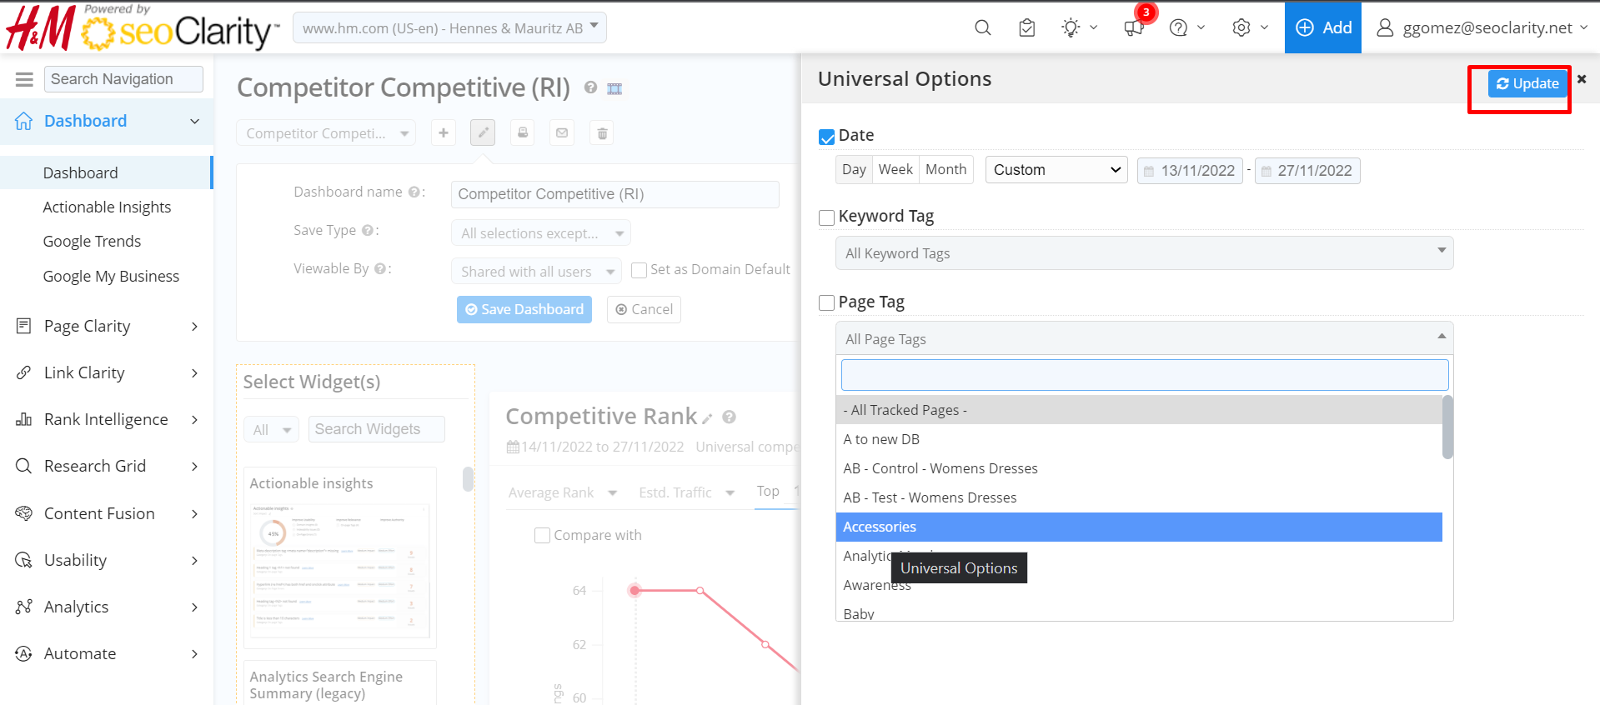
Task: Open the lightbulb insights icon
Action: click(x=1071, y=27)
